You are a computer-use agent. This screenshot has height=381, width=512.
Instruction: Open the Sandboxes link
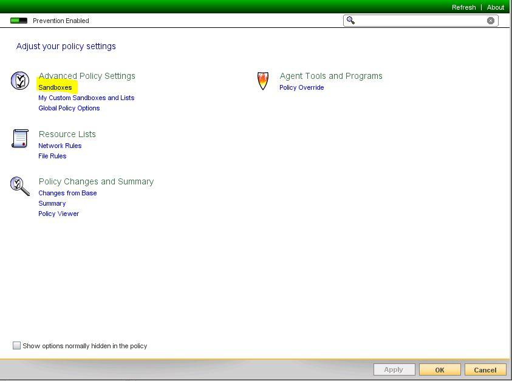(55, 87)
